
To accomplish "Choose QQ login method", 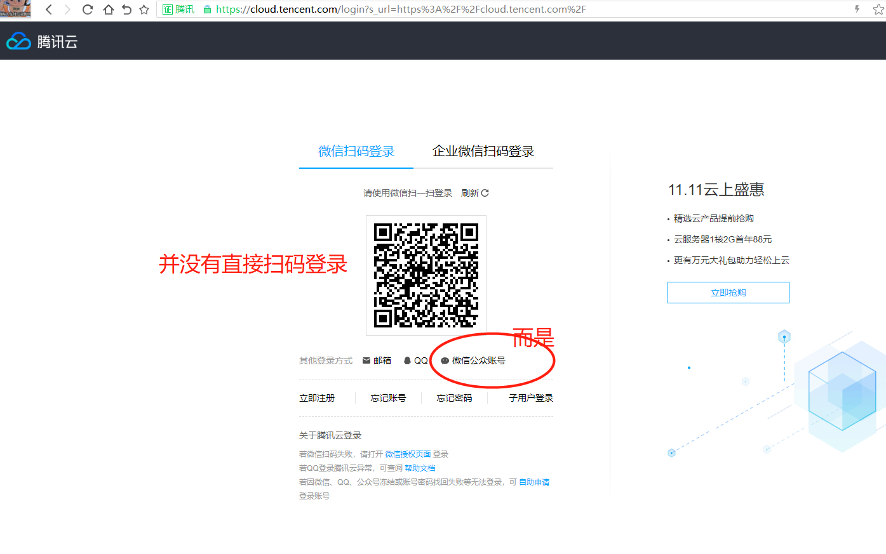I will (x=420, y=360).
